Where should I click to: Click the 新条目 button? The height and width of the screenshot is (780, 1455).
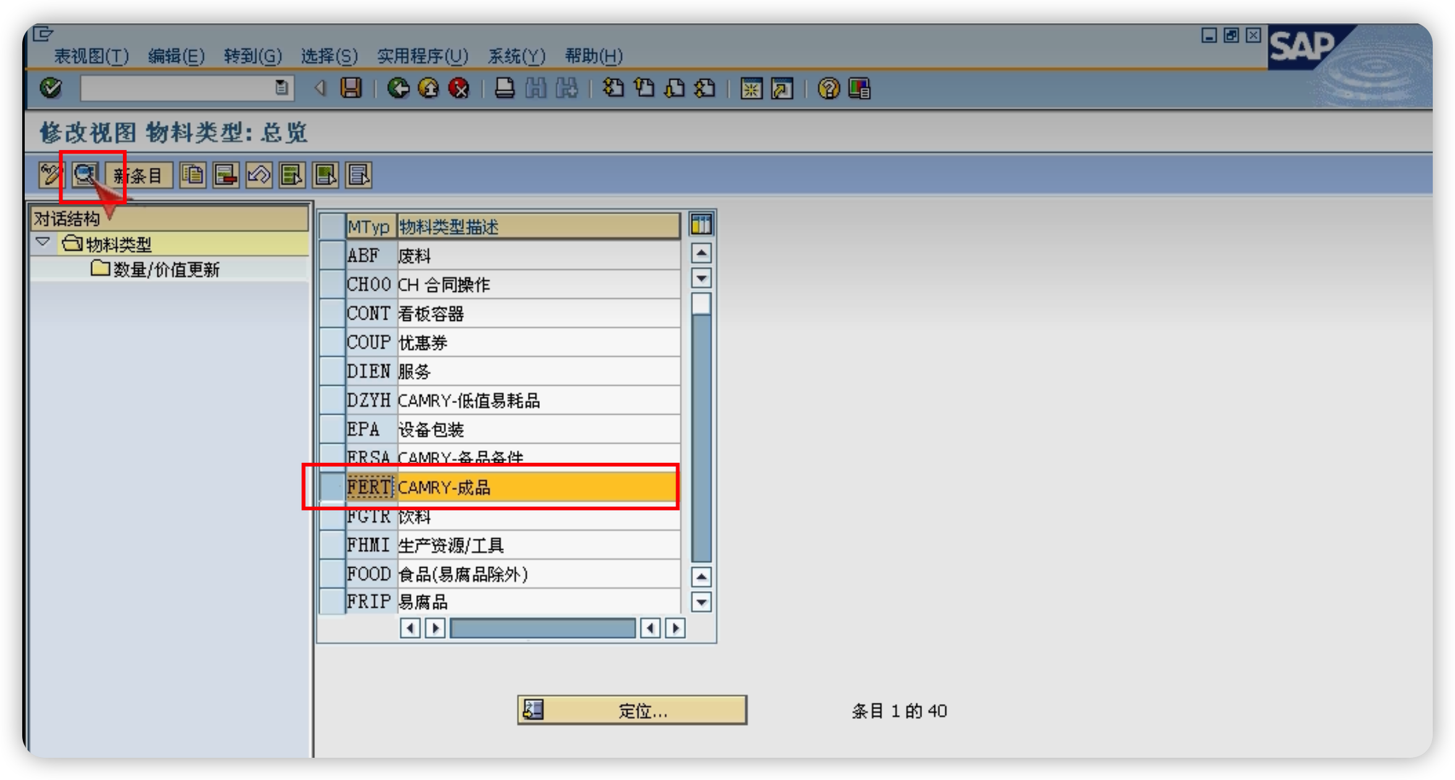pos(138,175)
